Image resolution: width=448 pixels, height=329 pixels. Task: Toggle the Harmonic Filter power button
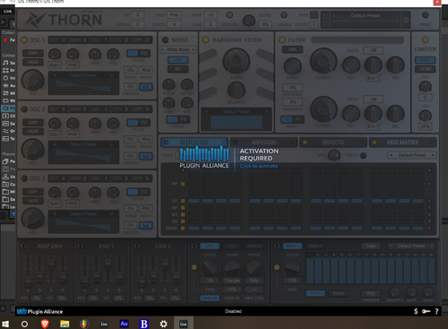[x=206, y=39]
